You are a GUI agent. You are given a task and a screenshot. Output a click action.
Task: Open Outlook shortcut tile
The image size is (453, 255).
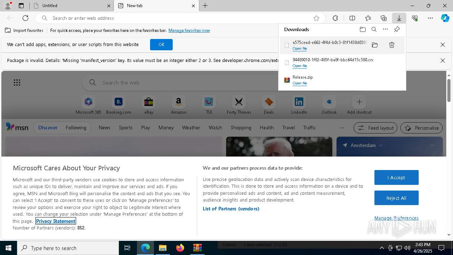tap(329, 105)
